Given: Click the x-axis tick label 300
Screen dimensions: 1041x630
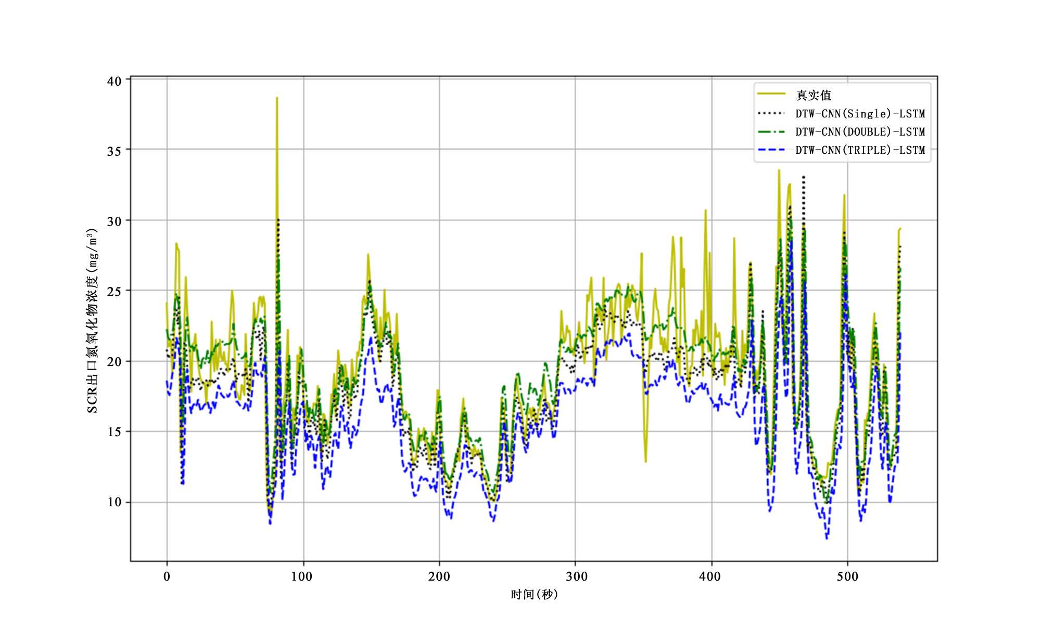Looking at the screenshot, I should point(576,576).
